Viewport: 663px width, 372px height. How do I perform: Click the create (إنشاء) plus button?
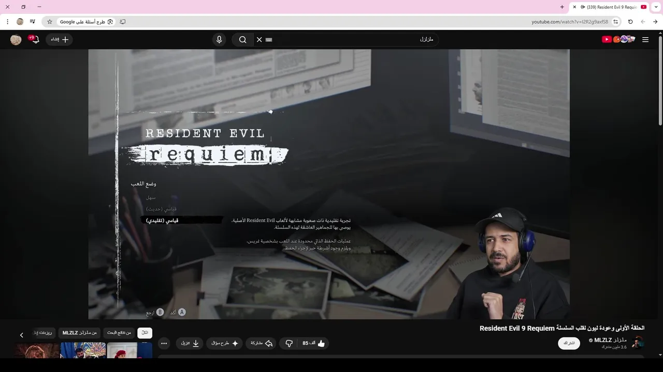(x=60, y=39)
